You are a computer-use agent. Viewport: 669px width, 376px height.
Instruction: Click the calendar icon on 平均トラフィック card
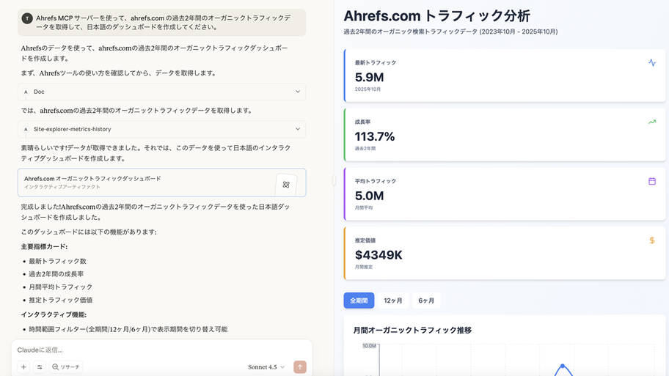(x=652, y=181)
